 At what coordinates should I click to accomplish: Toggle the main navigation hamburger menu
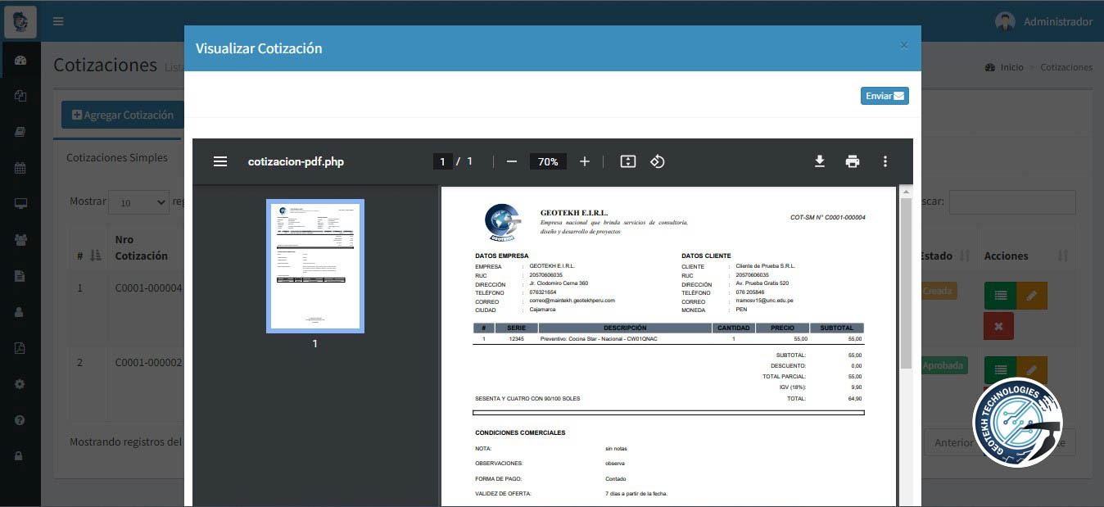(58, 21)
